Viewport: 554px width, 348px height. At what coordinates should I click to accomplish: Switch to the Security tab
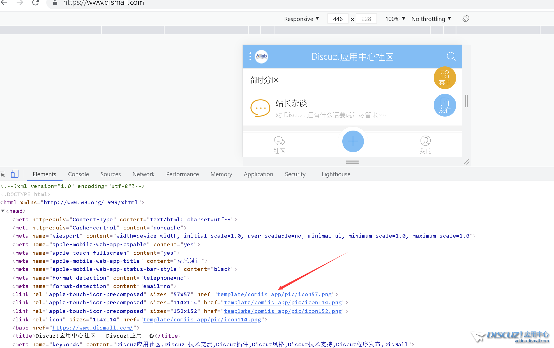(295, 174)
